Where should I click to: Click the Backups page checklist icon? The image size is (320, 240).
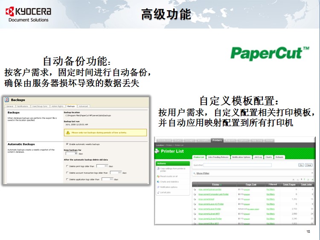7,100
